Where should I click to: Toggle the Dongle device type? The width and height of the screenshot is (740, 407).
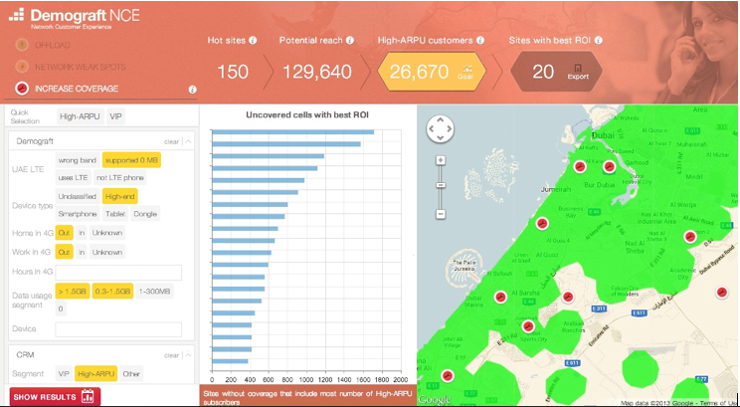coord(145,214)
